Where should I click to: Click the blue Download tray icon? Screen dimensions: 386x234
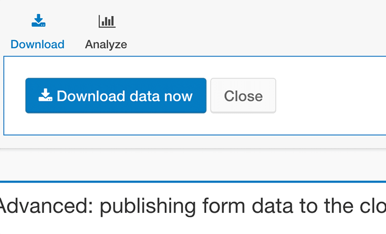(x=38, y=21)
